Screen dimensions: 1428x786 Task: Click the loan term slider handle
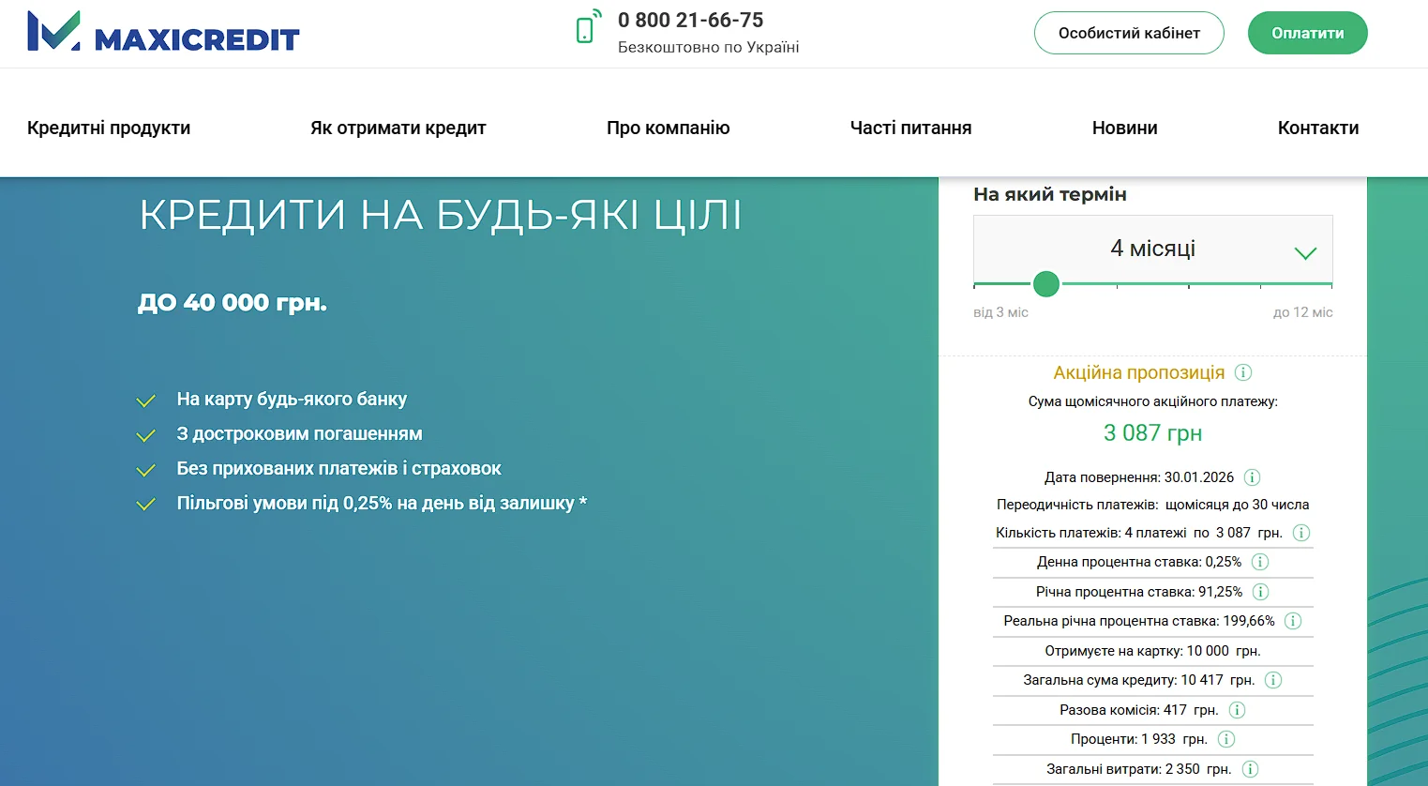point(1046,283)
